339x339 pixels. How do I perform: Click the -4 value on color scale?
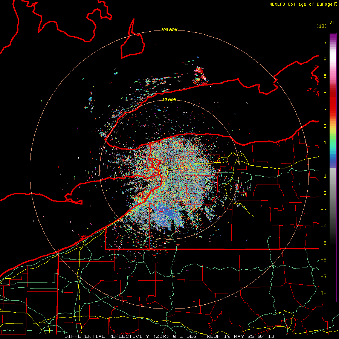tap(324, 226)
